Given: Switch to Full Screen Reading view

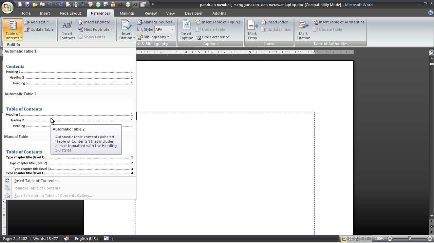Looking at the screenshot, I should (x=350, y=239).
